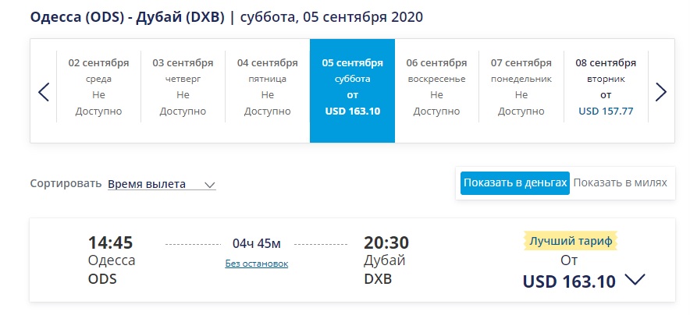Image resolution: width=690 pixels, height=315 pixels.
Task: Toggle Показать в деньгах price view
Action: click(x=515, y=182)
